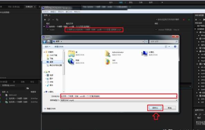Open the view options dropdown arrow

[x=169, y=47]
